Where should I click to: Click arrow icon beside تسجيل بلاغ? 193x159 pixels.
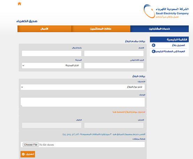[x=154, y=45]
